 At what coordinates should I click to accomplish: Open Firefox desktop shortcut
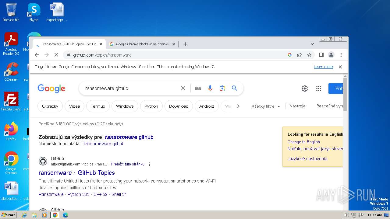point(11,131)
